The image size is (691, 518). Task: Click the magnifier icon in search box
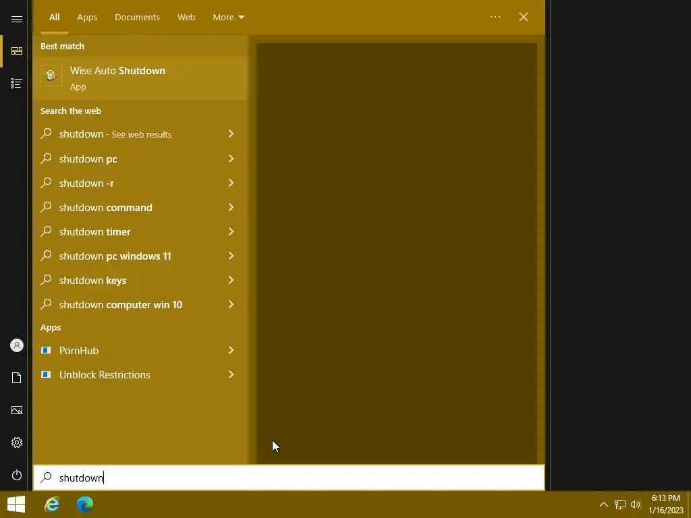tap(47, 478)
